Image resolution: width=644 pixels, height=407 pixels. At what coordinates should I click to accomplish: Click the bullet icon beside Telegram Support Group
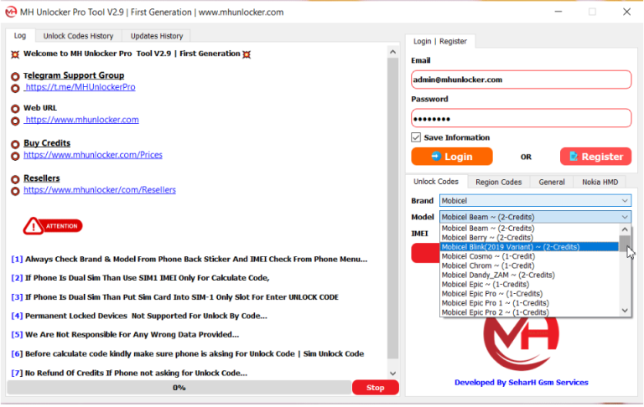click(15, 76)
